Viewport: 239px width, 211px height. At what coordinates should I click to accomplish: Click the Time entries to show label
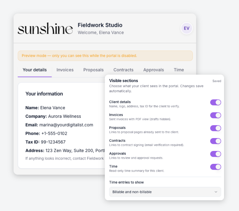click(127, 183)
